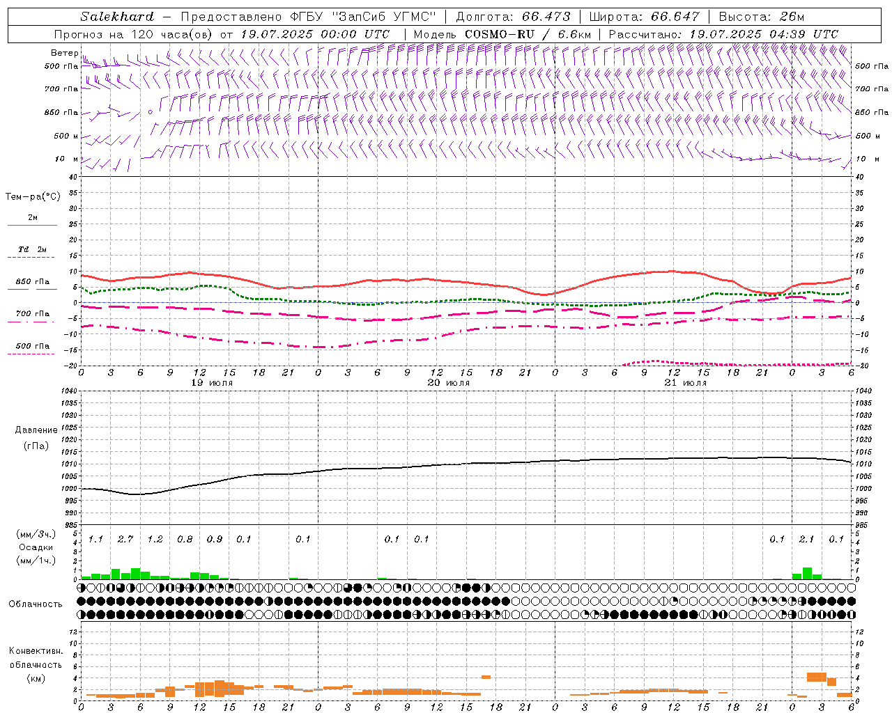Click the start time 19.07.2025 00:00 UTC
This screenshot has height=713, width=892.
pyautogui.click(x=315, y=34)
